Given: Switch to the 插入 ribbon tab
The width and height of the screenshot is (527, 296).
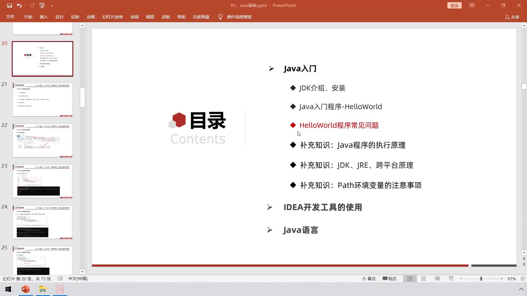Looking at the screenshot, I should (x=44, y=17).
